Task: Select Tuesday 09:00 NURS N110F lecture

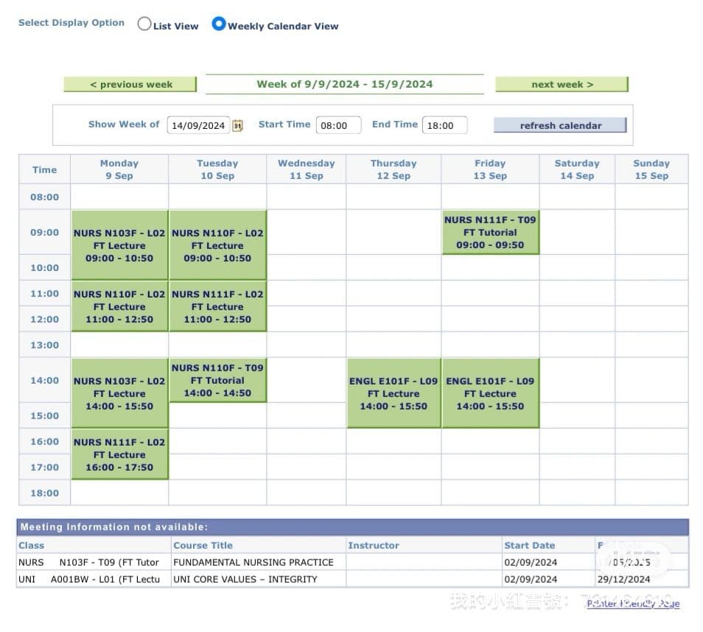Action: (217, 245)
